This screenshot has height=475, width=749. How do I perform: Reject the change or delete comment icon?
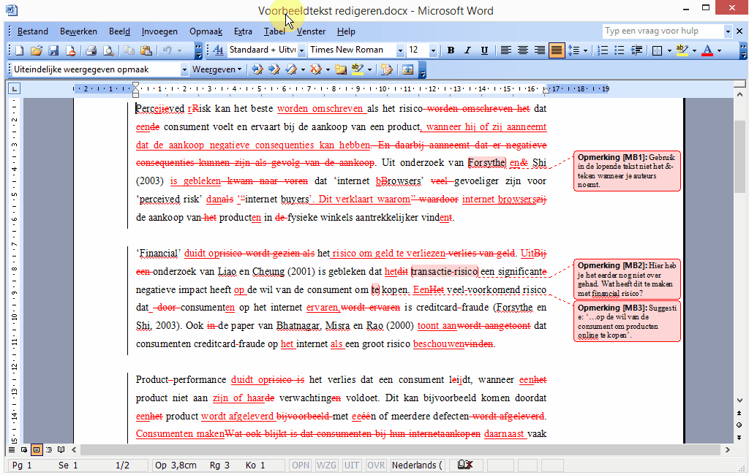[316, 69]
